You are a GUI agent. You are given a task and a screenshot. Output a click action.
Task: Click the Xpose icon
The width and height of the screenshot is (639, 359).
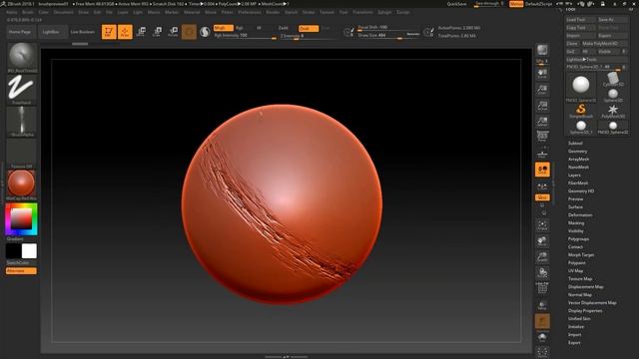tap(542, 352)
